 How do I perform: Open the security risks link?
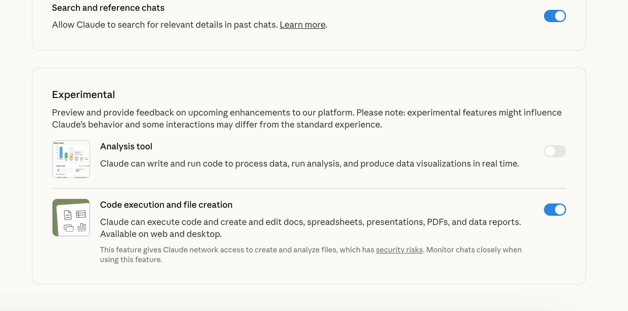point(399,250)
